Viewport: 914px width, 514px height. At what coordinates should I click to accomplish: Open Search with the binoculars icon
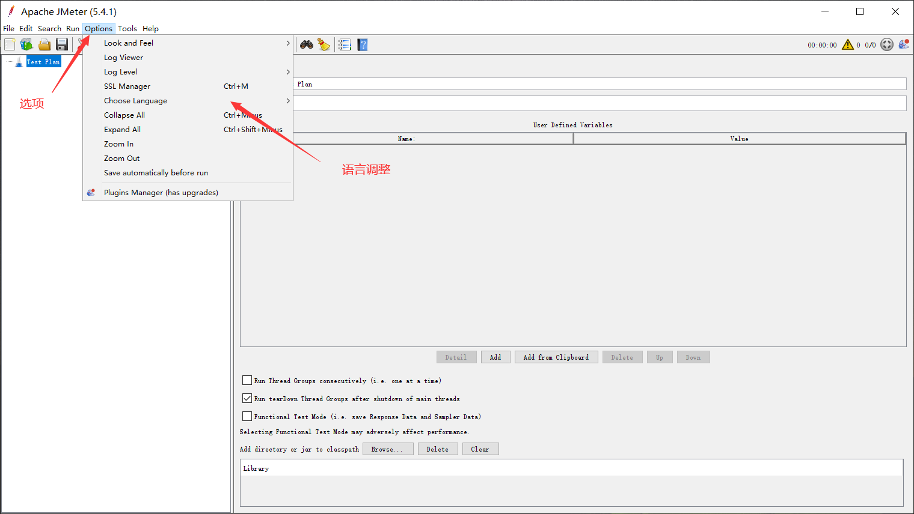307,44
